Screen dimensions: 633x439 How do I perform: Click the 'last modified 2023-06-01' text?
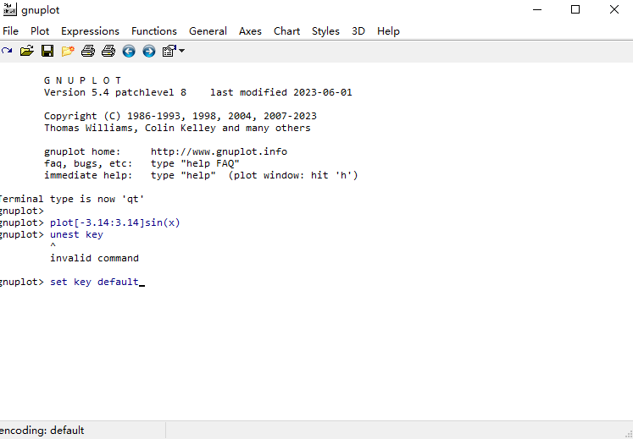[281, 92]
